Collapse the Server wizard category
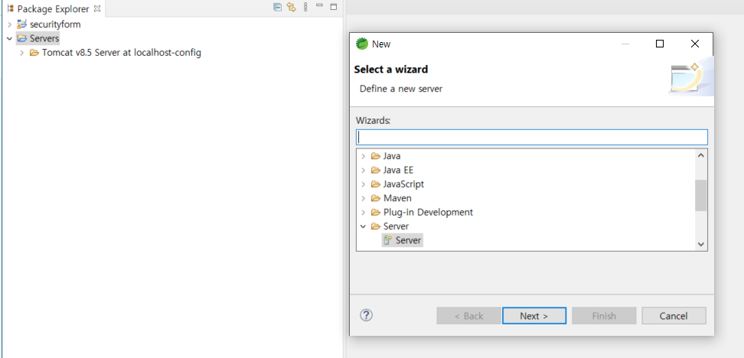This screenshot has height=358, width=744. click(x=364, y=226)
